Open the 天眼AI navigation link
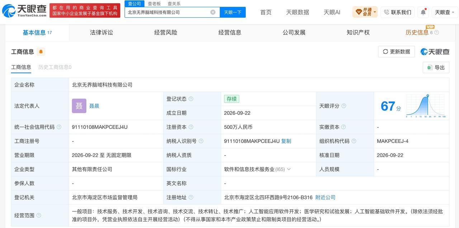459x228 pixels. (332, 12)
